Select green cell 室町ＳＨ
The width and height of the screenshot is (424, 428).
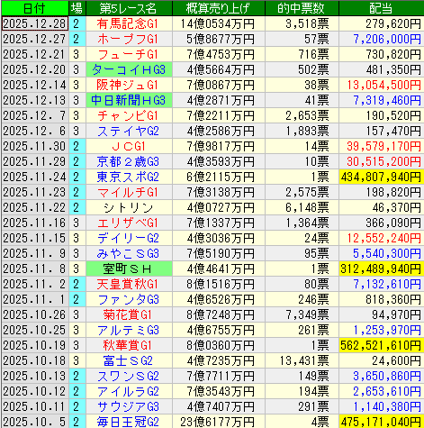click(x=129, y=269)
